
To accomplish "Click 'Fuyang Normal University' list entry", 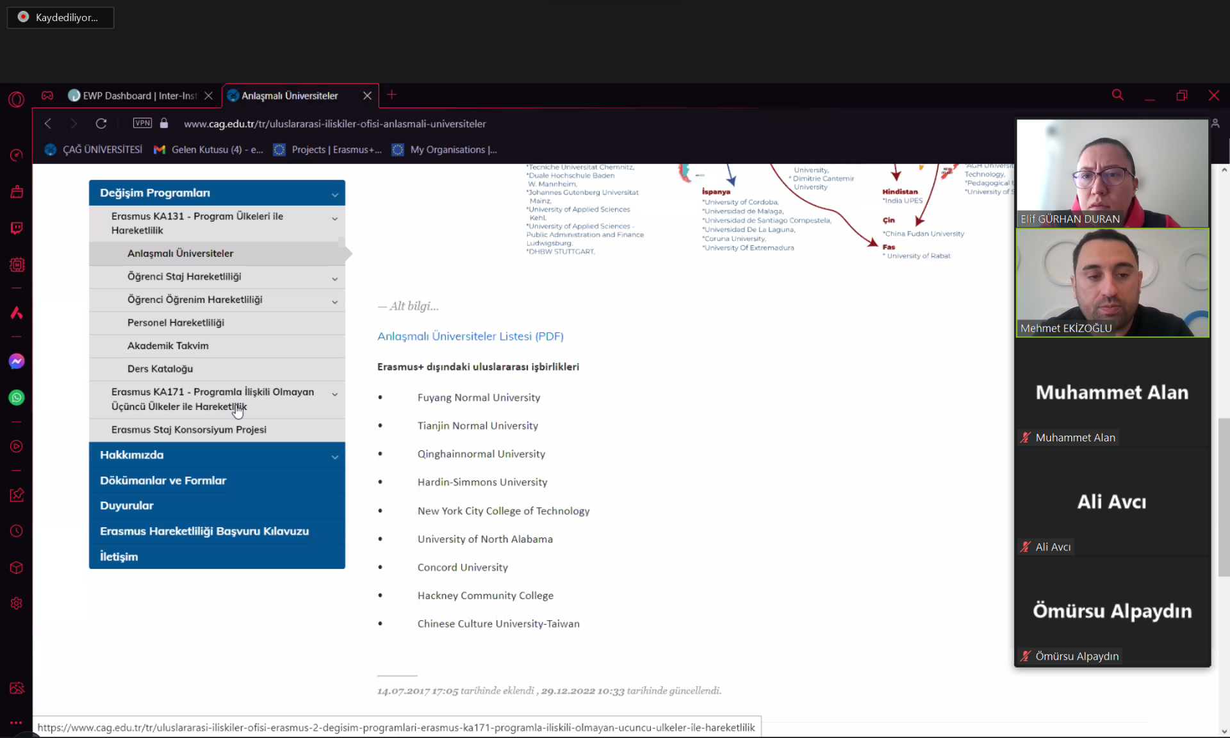I will tap(479, 397).
